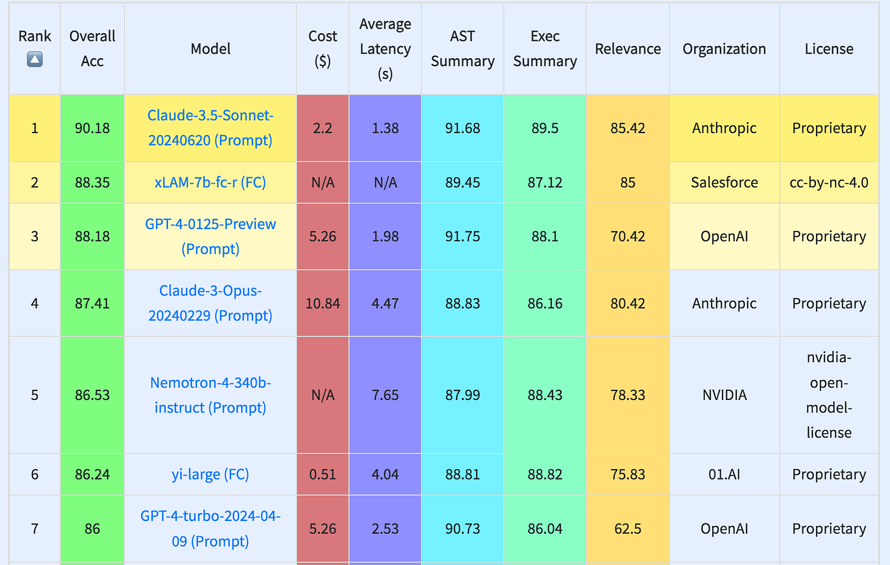Open xLAM-7b-fc-r (FC) model link
The height and width of the screenshot is (565, 890).
click(x=210, y=182)
